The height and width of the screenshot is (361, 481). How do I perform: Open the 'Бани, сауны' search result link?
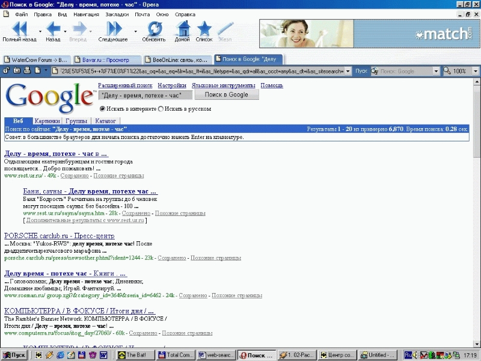pyautogui.click(x=90, y=191)
